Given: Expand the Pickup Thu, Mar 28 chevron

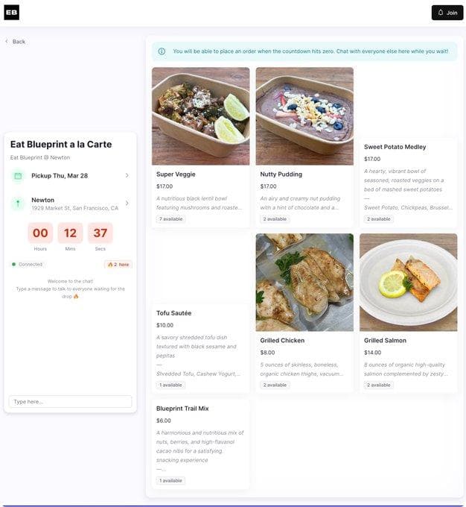Looking at the screenshot, I should (127, 175).
